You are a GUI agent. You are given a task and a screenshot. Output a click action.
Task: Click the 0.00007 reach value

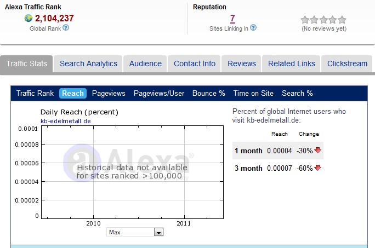(280, 168)
